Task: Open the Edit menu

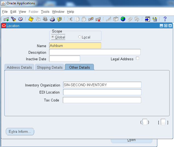Action: click(13, 12)
